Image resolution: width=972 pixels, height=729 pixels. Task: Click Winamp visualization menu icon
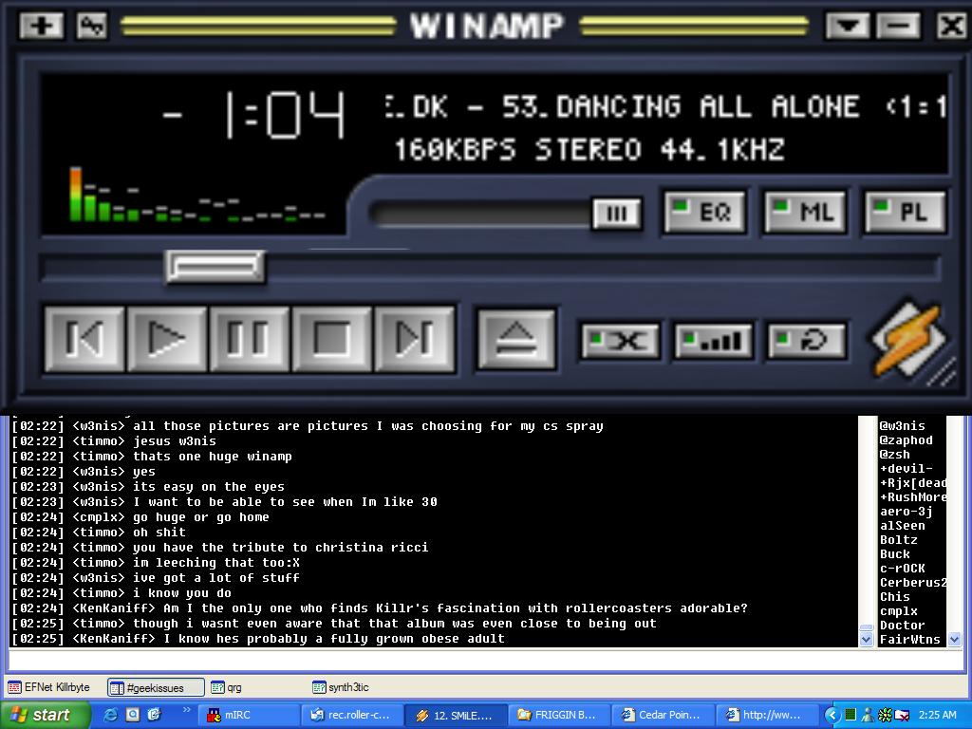(x=92, y=26)
